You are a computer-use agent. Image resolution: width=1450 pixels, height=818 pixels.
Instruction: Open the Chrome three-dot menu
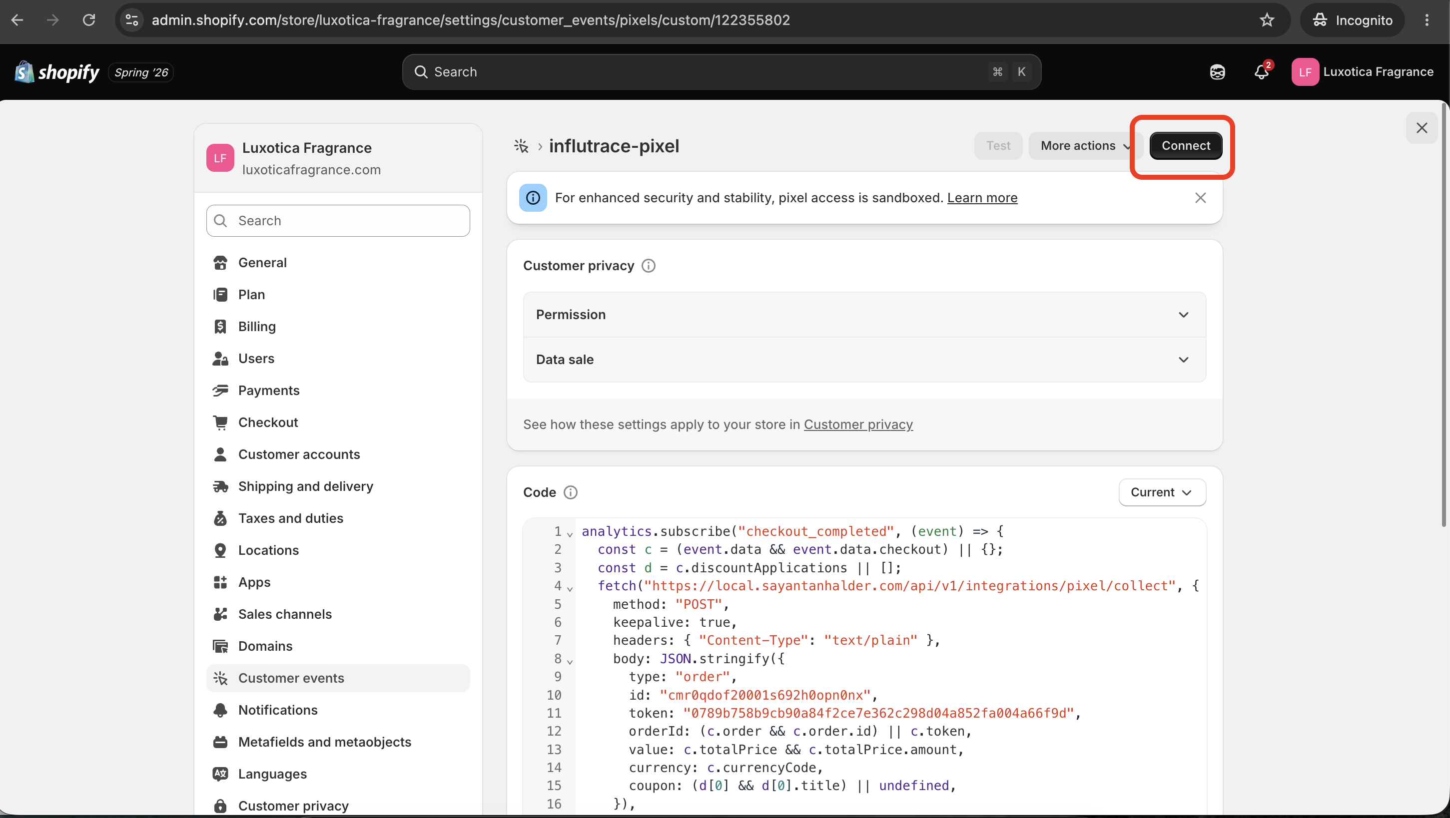pyautogui.click(x=1427, y=20)
